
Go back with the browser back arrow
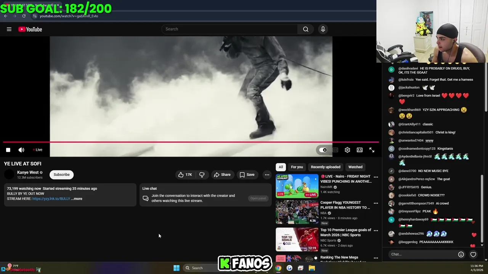[x=5, y=16]
